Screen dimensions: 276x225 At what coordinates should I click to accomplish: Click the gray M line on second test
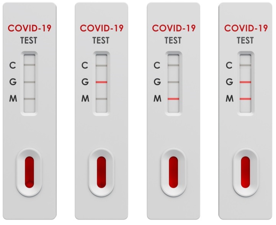tap(101, 99)
